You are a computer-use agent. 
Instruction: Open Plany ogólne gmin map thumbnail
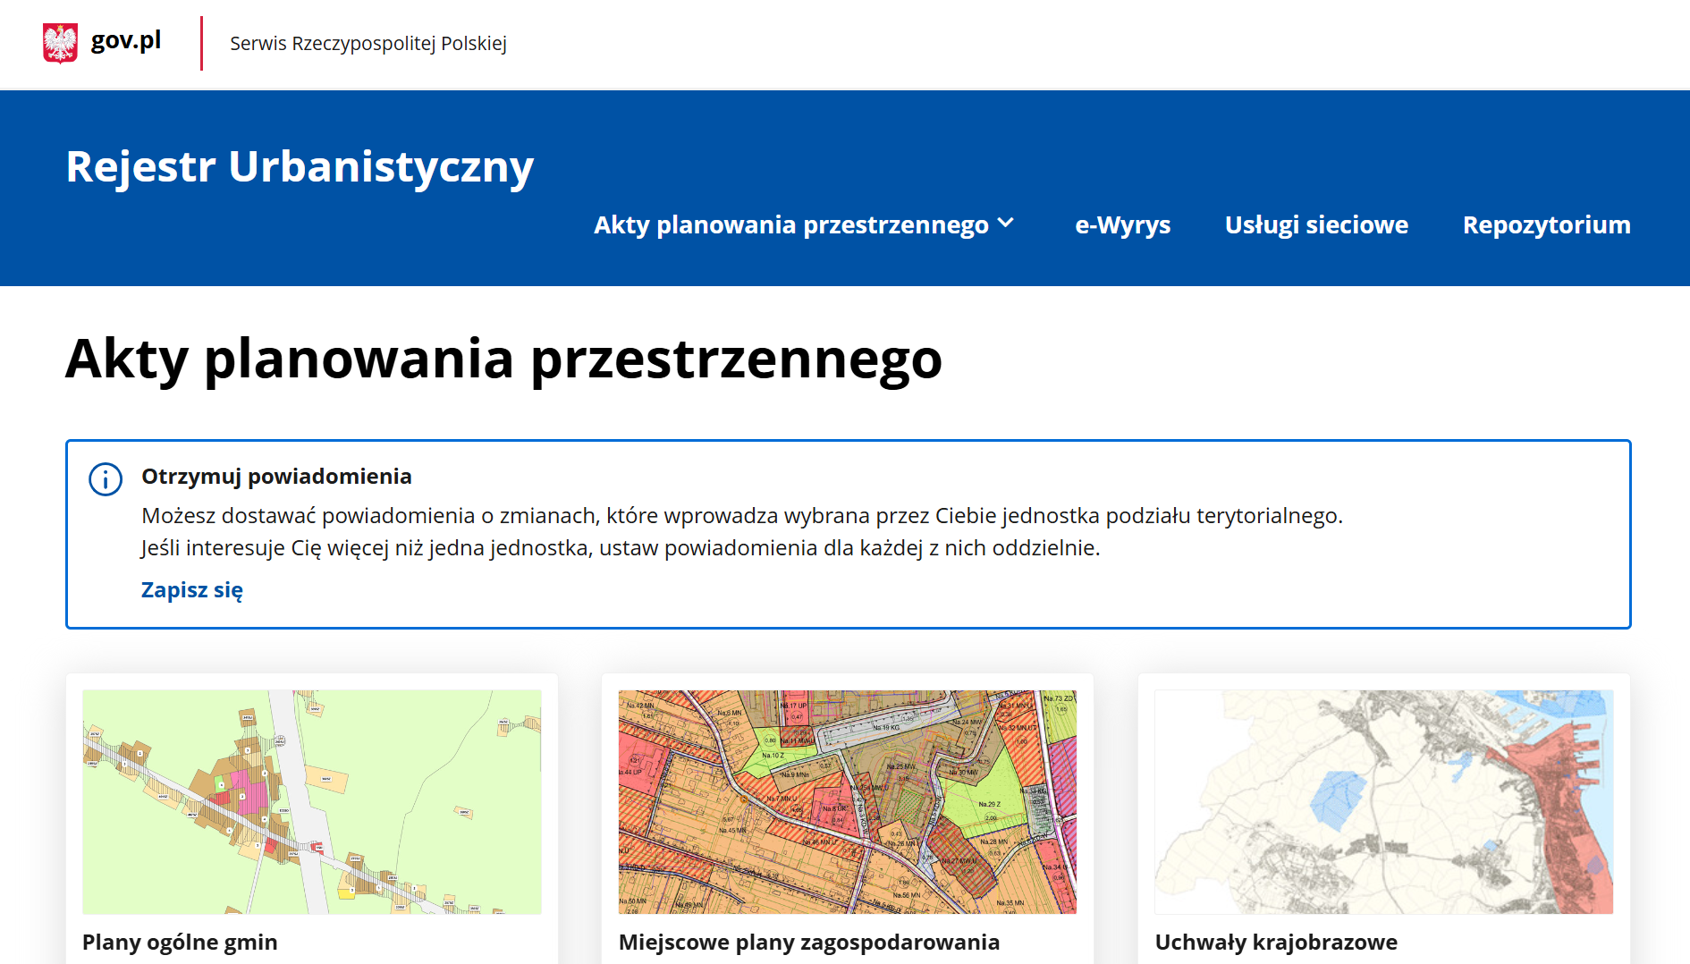[x=312, y=801]
